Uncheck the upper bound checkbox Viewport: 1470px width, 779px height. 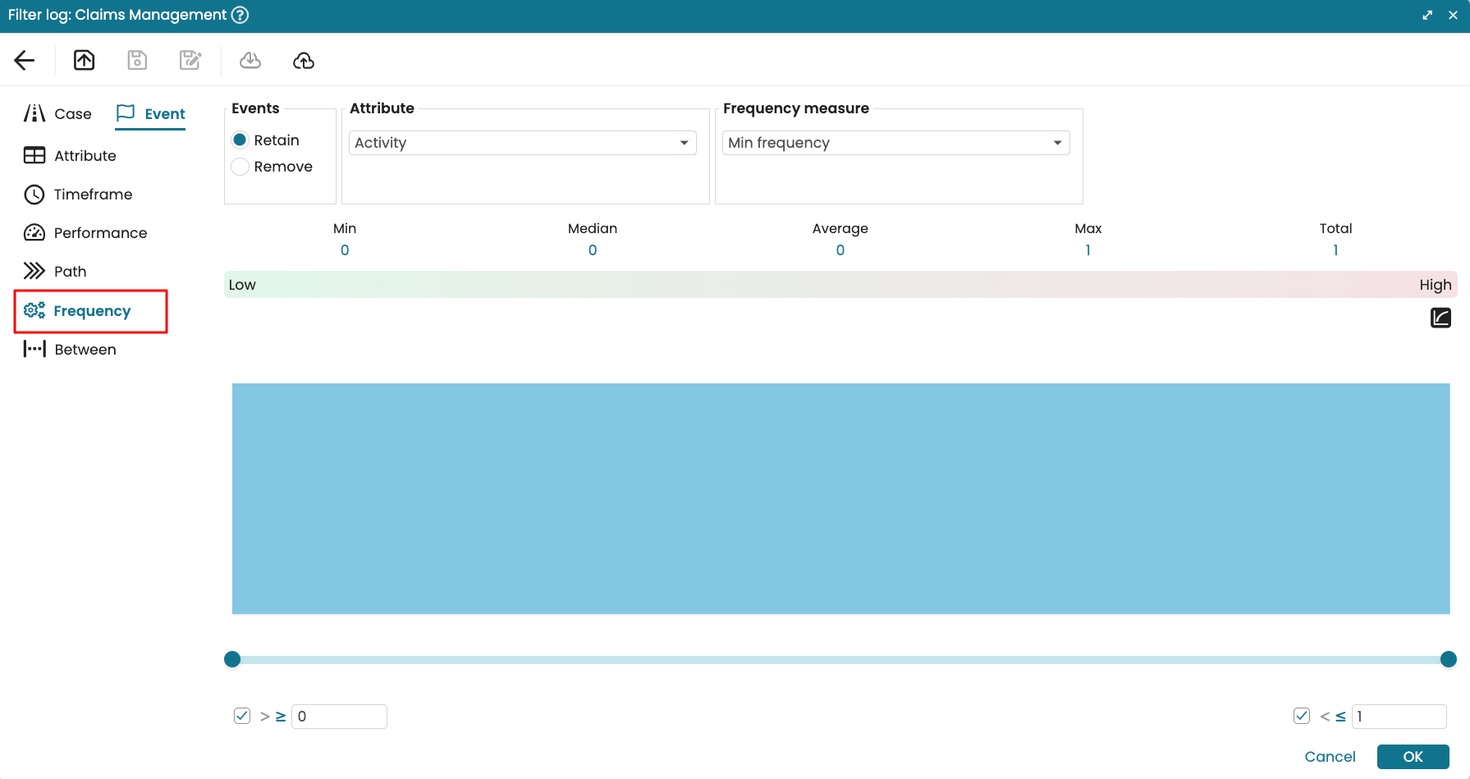pyautogui.click(x=1302, y=716)
